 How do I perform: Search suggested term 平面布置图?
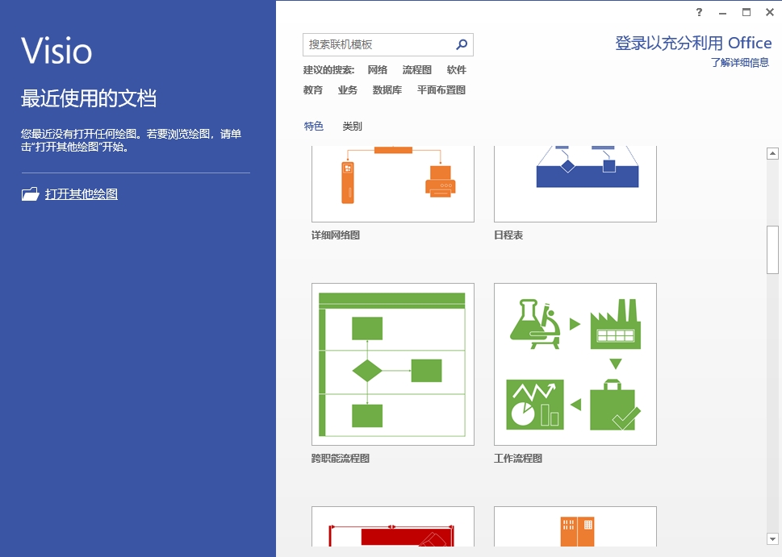pyautogui.click(x=441, y=90)
